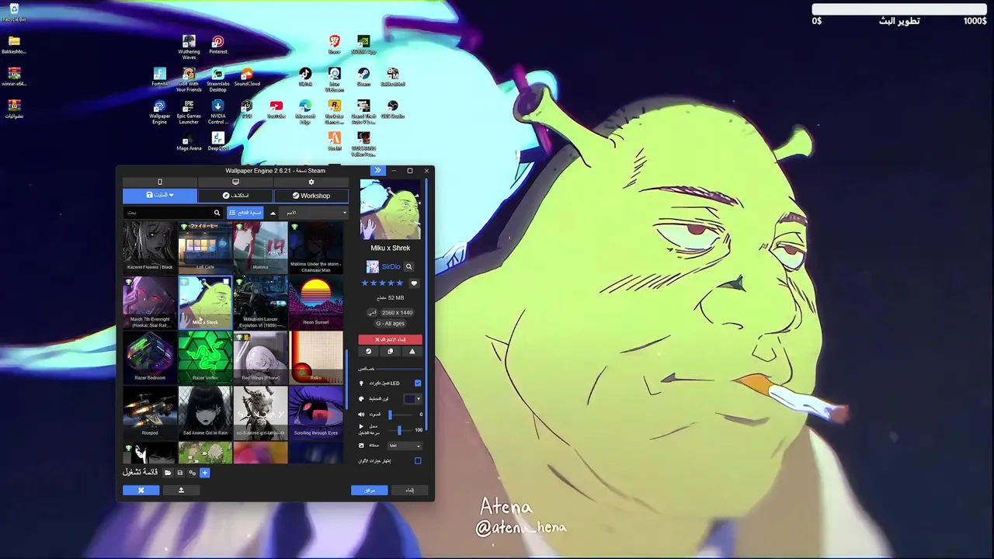
Task: Click the gray cancel button at bottom
Action: [409, 490]
